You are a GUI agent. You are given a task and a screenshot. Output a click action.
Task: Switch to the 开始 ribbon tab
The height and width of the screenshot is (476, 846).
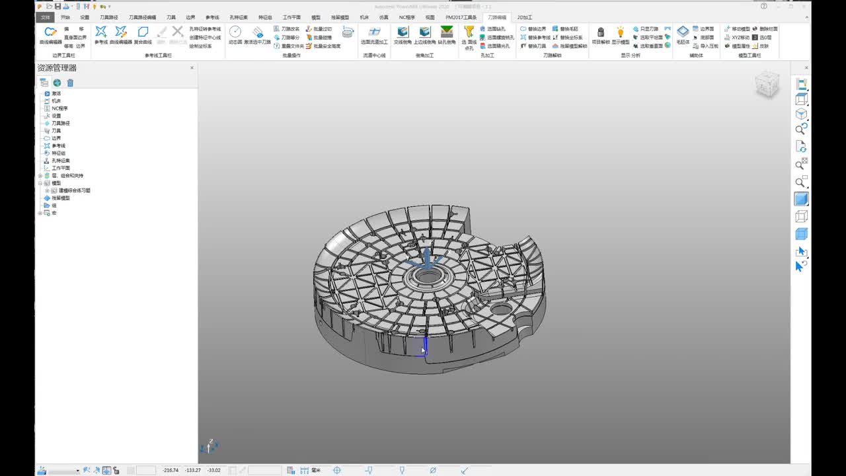point(65,17)
